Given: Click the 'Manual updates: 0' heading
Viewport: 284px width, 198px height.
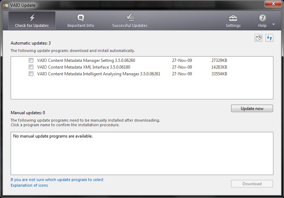Looking at the screenshot, I should coord(28,113).
